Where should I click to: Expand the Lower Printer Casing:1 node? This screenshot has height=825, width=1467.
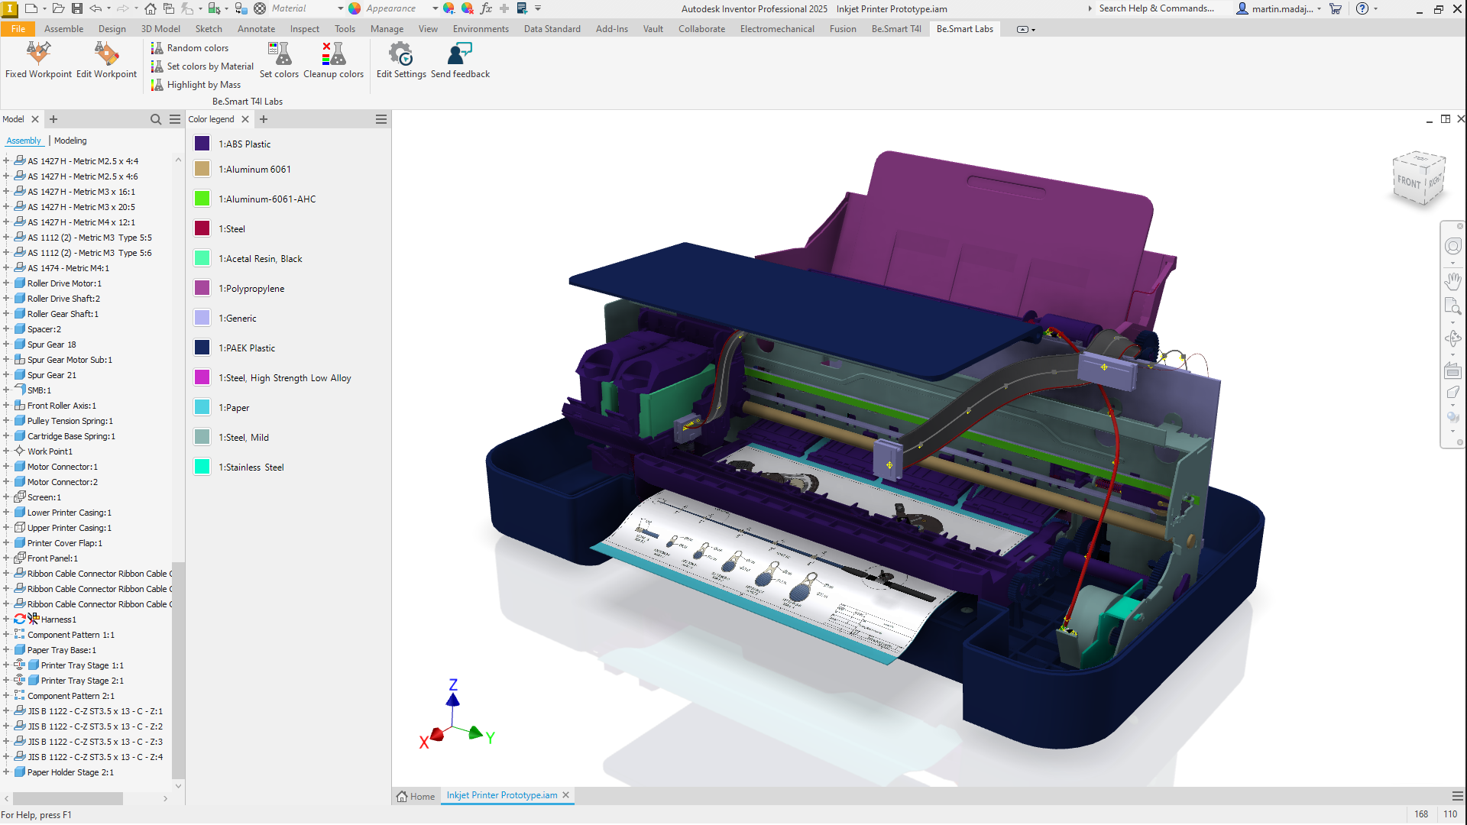[6, 513]
